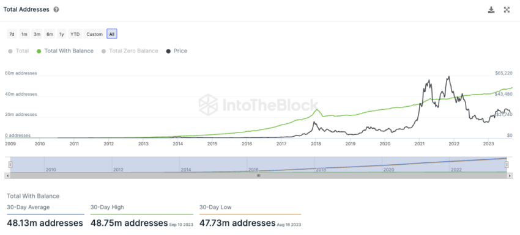This screenshot has height=235, width=520.
Task: Open the Total Addresses help icon
Action: pyautogui.click(x=56, y=10)
